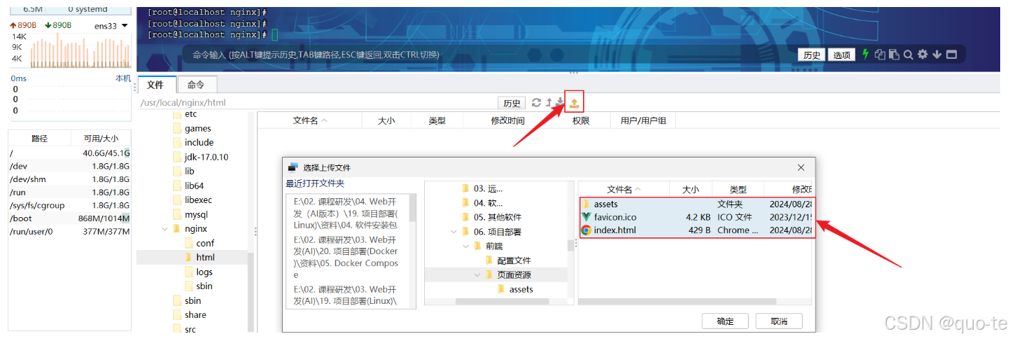Select the include folder in remote tree

[199, 142]
